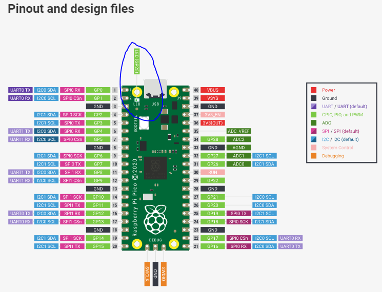Select the pink RUN pin label

pos(213,172)
